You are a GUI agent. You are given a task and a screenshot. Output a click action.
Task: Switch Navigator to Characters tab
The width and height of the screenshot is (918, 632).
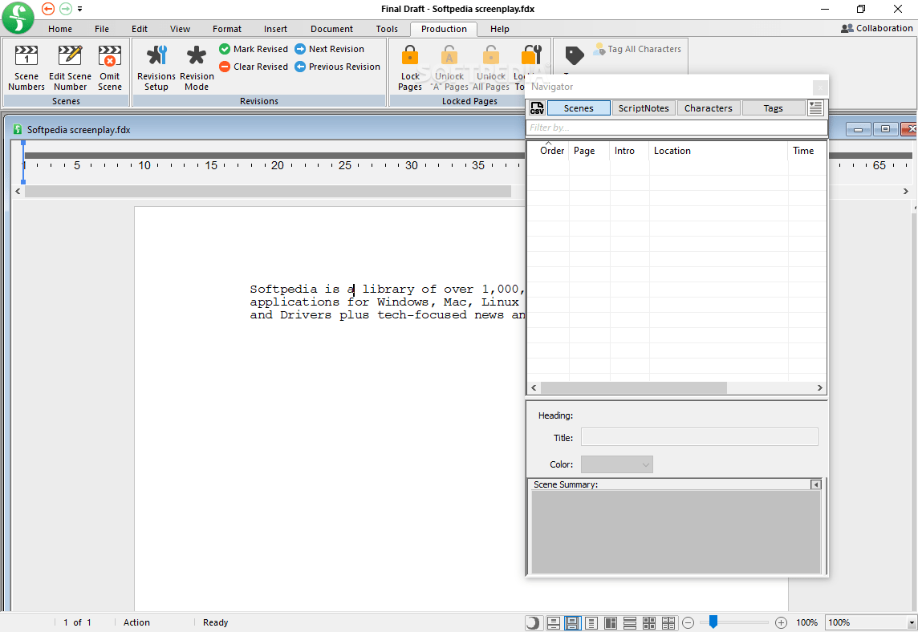[709, 108]
